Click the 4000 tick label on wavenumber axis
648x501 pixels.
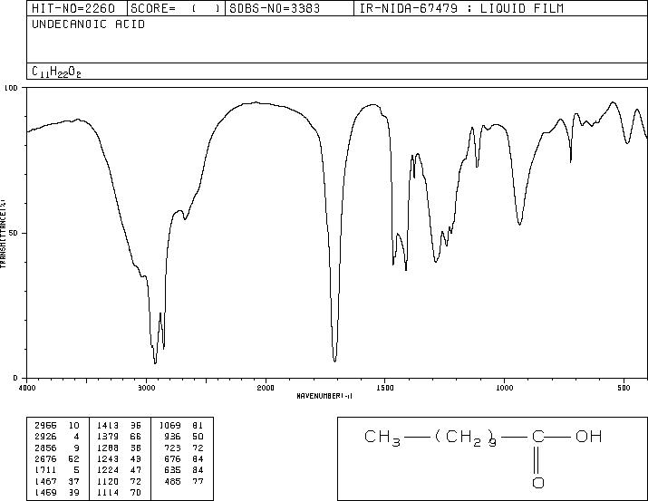click(x=27, y=388)
